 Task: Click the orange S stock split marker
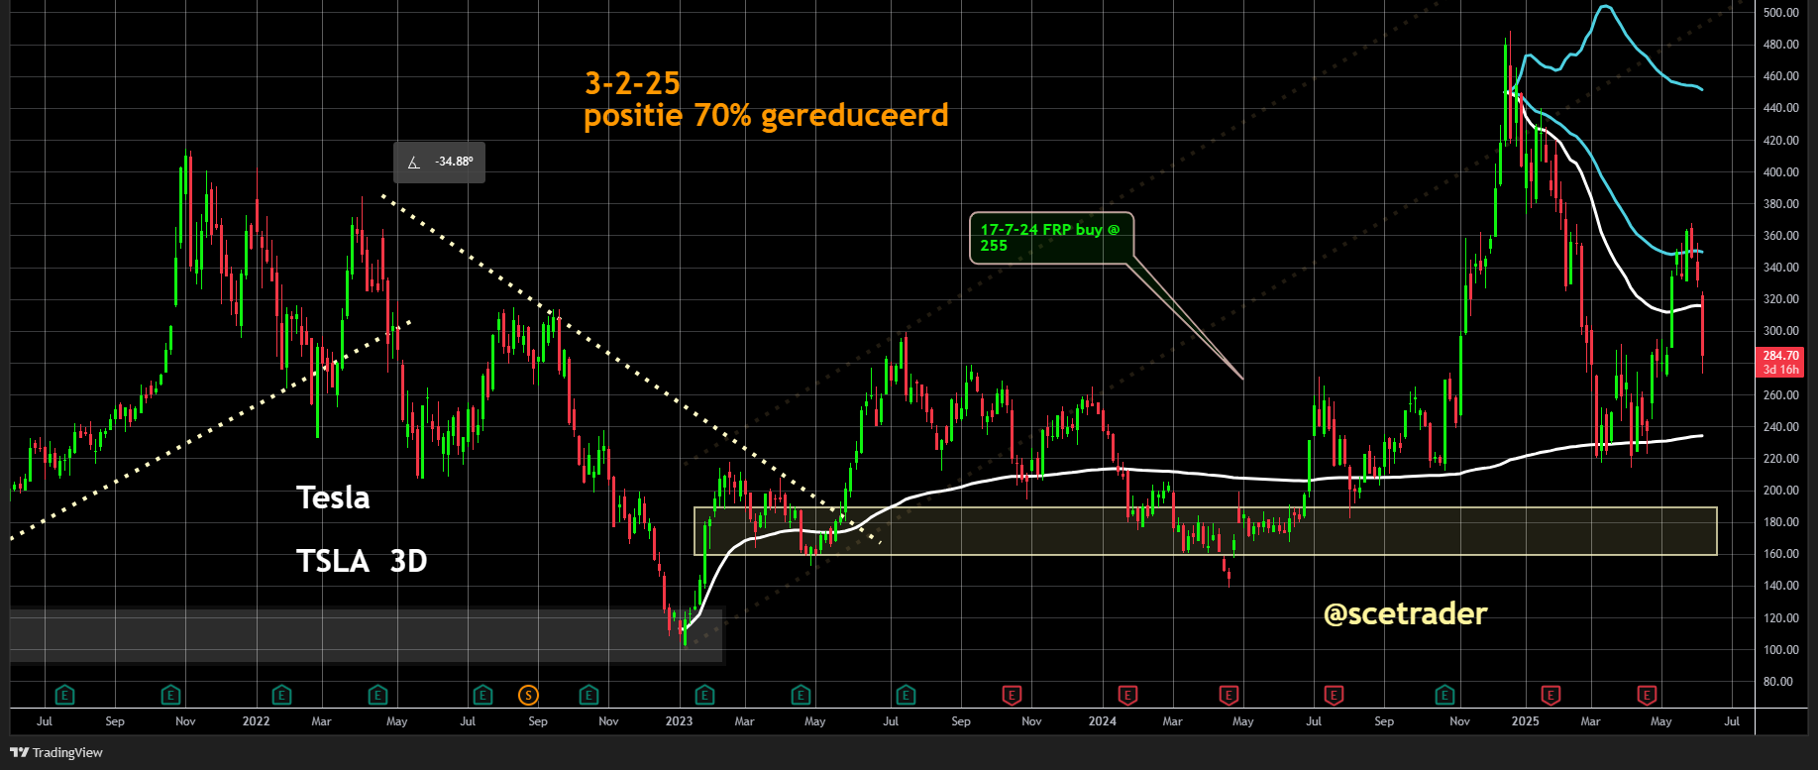pos(528,695)
